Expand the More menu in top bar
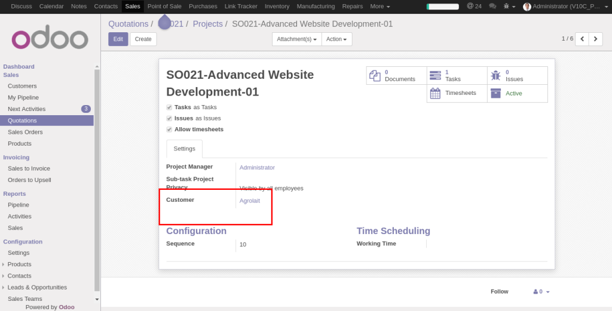The width and height of the screenshot is (612, 311). (x=380, y=6)
